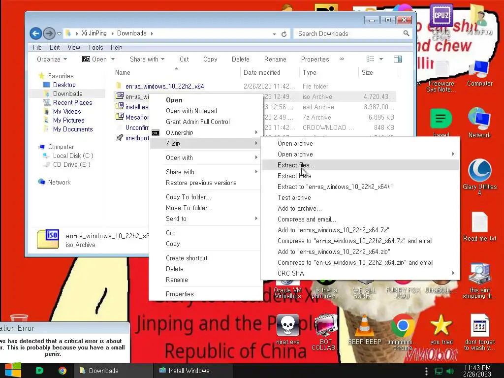Screen dimensions: 504x378
Task: Sort by the Date modified column header
Action: click(x=270, y=73)
